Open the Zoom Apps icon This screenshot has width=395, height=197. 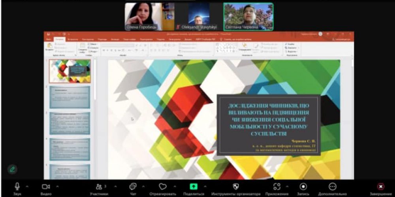pos(277,186)
